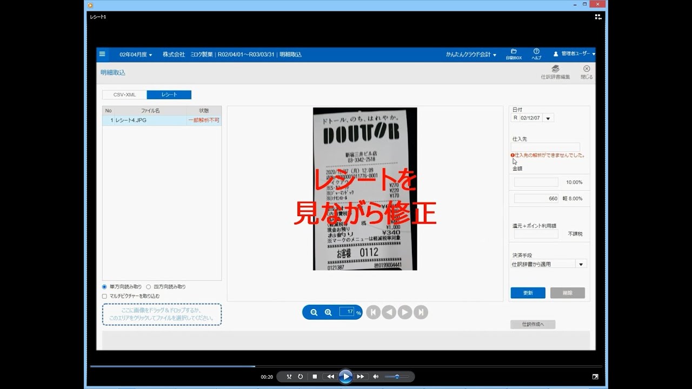
Task: Click the zoom percentage field showing 17
Action: coord(347,312)
